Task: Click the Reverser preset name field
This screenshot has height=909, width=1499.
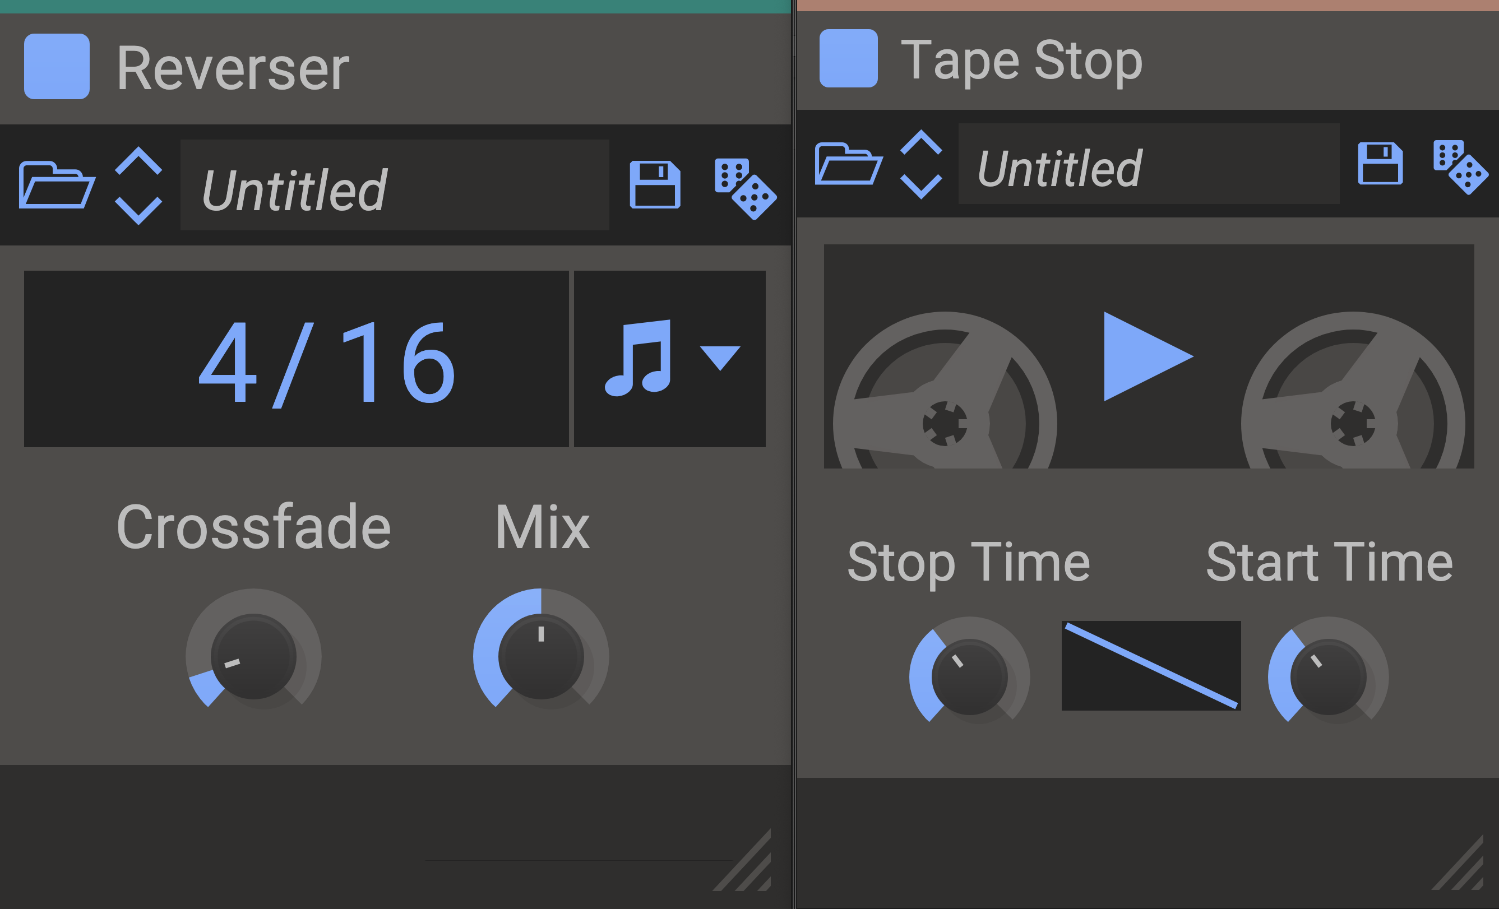Action: point(394,185)
